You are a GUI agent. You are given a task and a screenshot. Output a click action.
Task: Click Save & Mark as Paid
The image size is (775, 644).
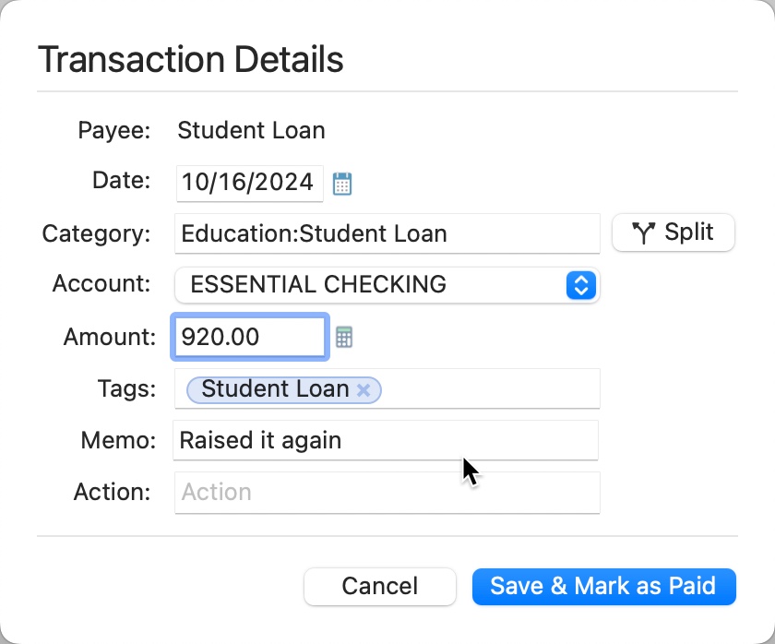pos(603,586)
